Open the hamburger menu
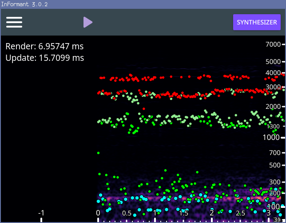 click(x=14, y=22)
